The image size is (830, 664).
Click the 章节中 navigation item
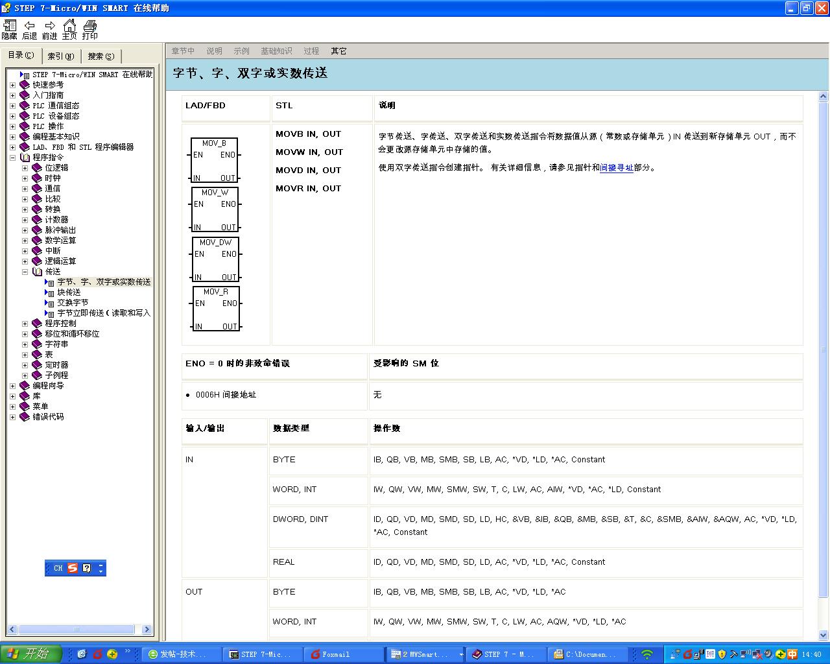183,51
